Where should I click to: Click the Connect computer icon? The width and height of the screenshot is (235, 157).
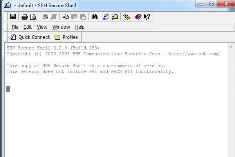pyautogui.click(x=45, y=16)
